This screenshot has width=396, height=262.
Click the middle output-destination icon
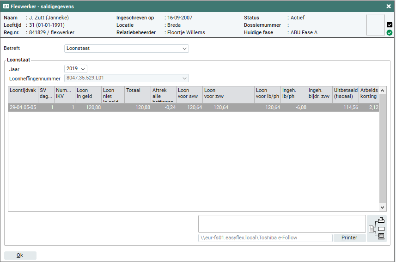pos(381,229)
